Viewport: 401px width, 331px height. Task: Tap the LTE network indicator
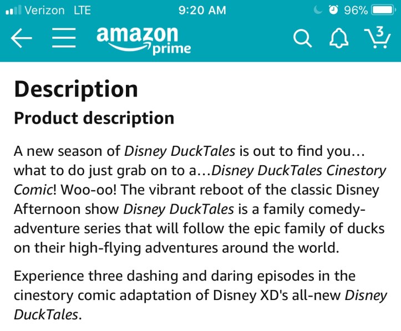77,10
